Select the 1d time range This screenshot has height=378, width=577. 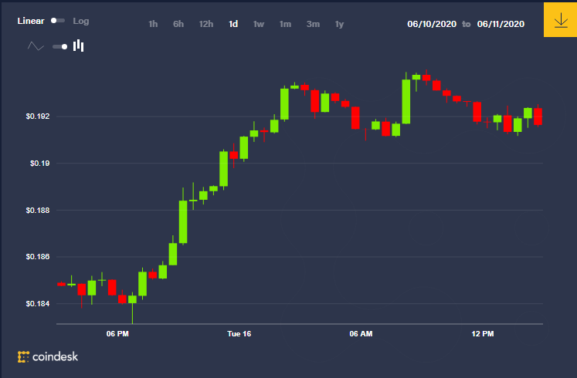tap(233, 24)
